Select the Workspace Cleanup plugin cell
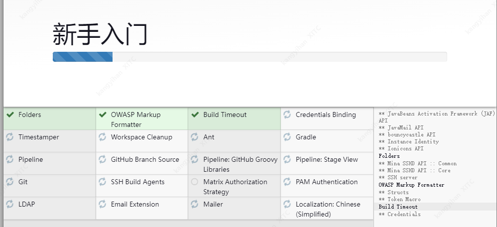The image size is (497, 227). point(142,141)
